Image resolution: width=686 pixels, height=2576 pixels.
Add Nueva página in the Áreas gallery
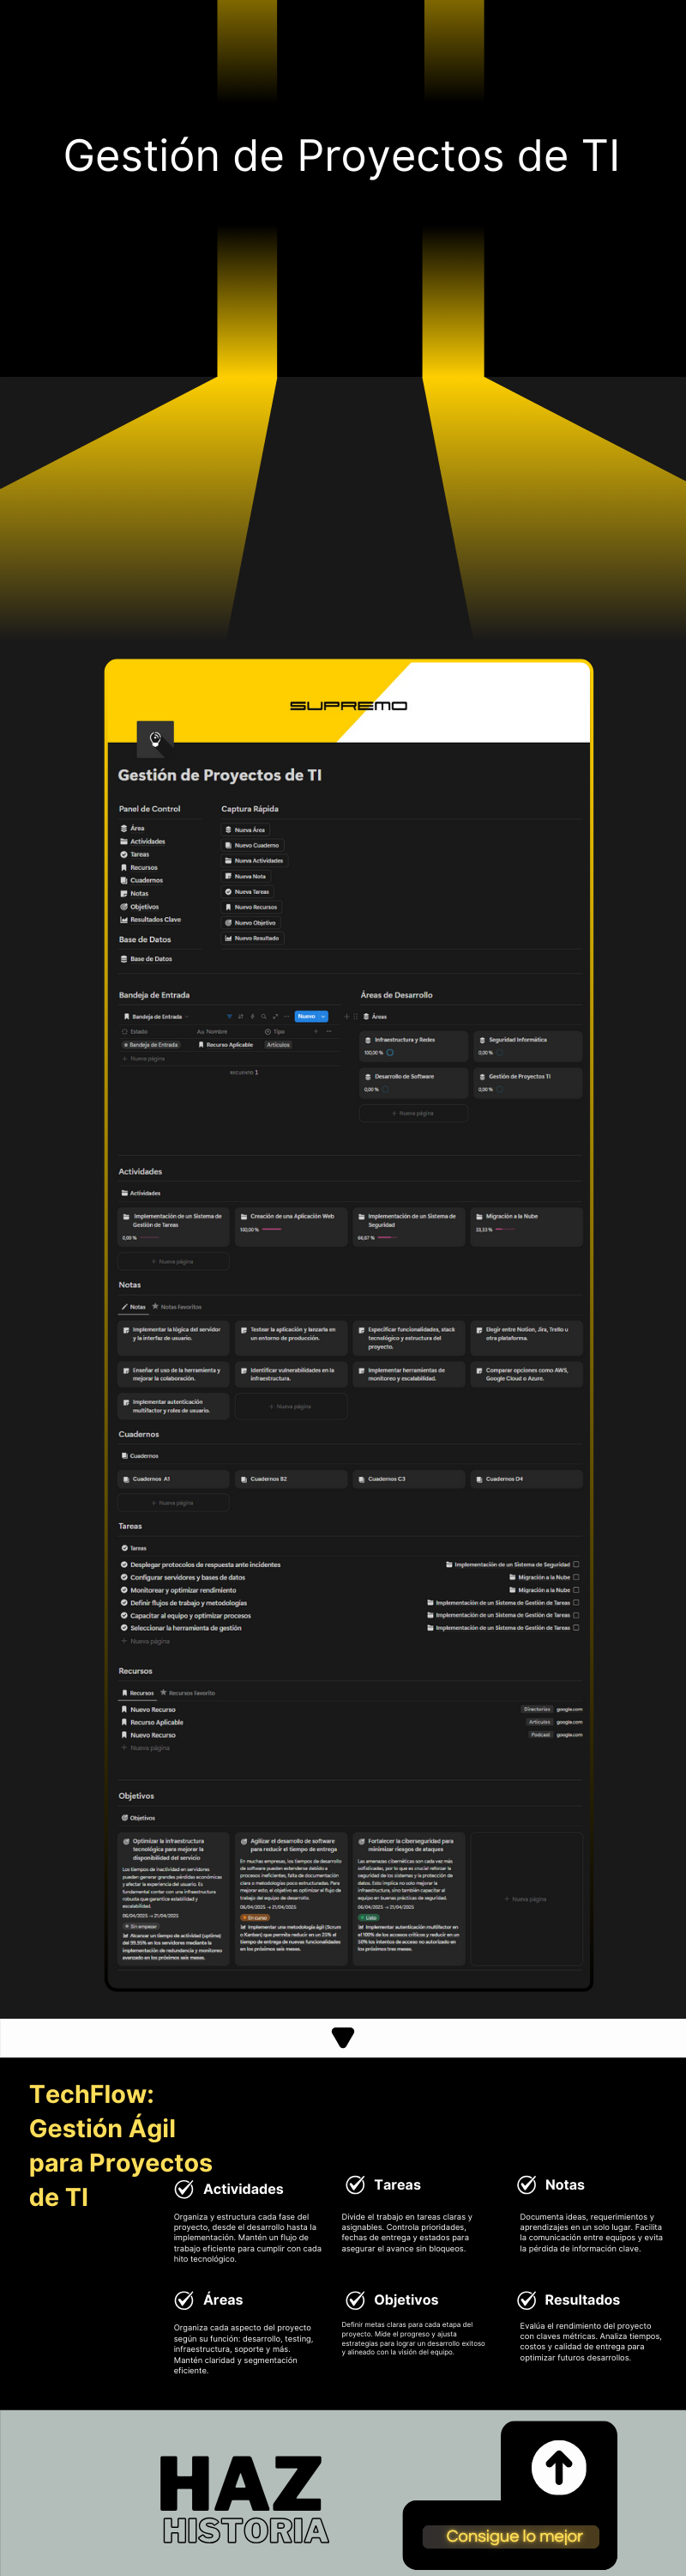tap(413, 1112)
